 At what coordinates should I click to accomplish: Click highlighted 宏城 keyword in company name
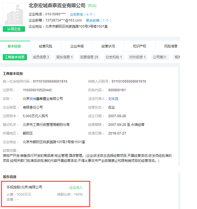pyautogui.click(x=33, y=99)
